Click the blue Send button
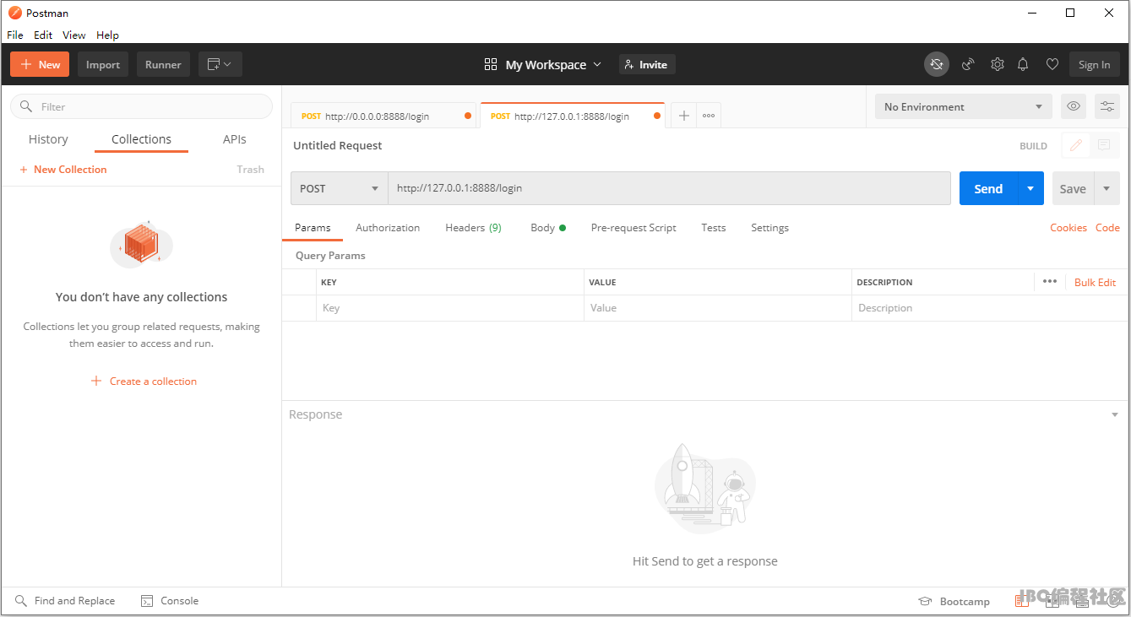This screenshot has width=1131, height=617. 988,188
